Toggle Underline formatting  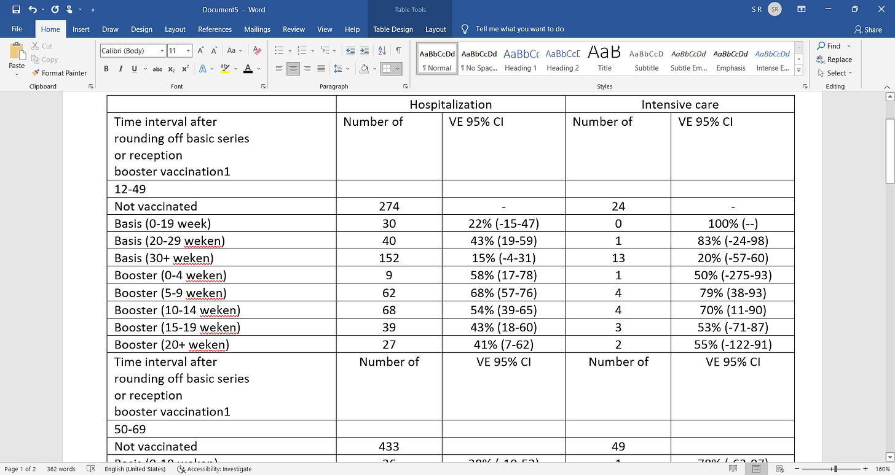[x=134, y=69]
